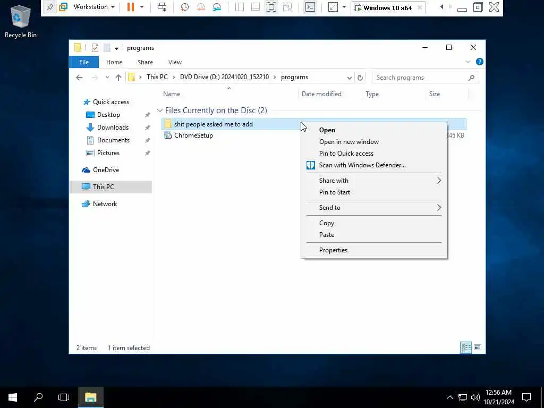544x408 pixels.
Task: Open Pictures in the navigation pane
Action: pos(108,153)
